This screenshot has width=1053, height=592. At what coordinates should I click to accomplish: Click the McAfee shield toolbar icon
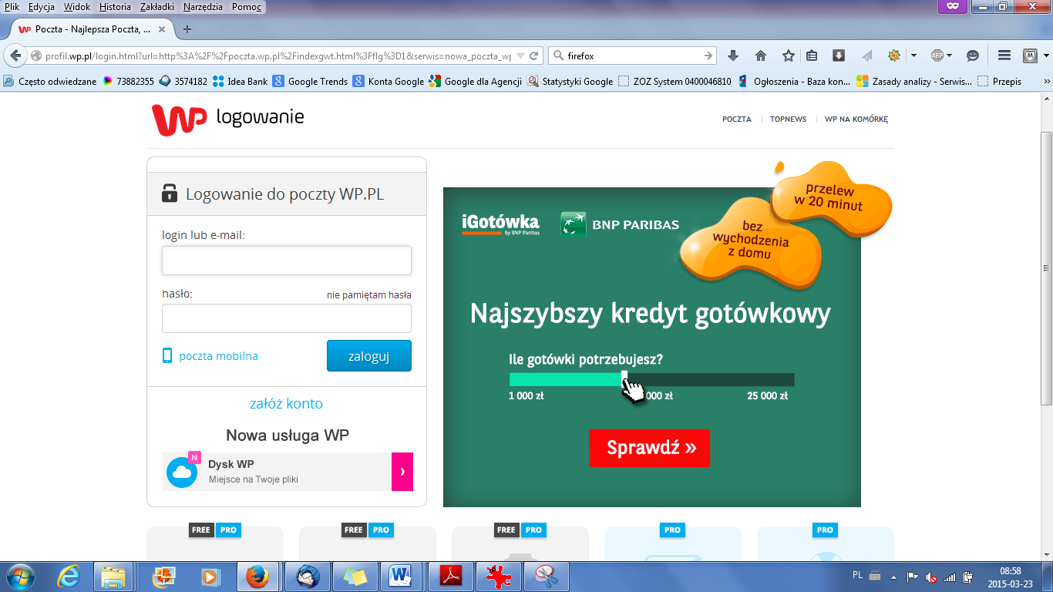1030,55
